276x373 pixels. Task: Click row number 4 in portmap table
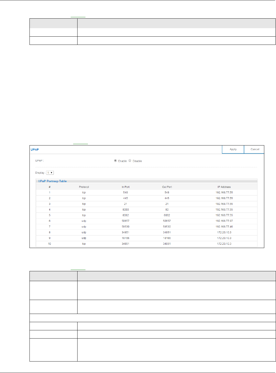tap(50, 210)
